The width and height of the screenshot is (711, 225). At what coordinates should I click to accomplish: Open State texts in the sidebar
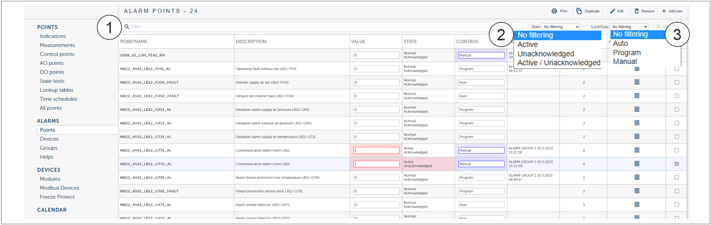pyautogui.click(x=52, y=81)
